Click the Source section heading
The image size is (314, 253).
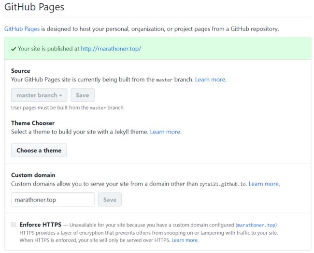tap(20, 71)
